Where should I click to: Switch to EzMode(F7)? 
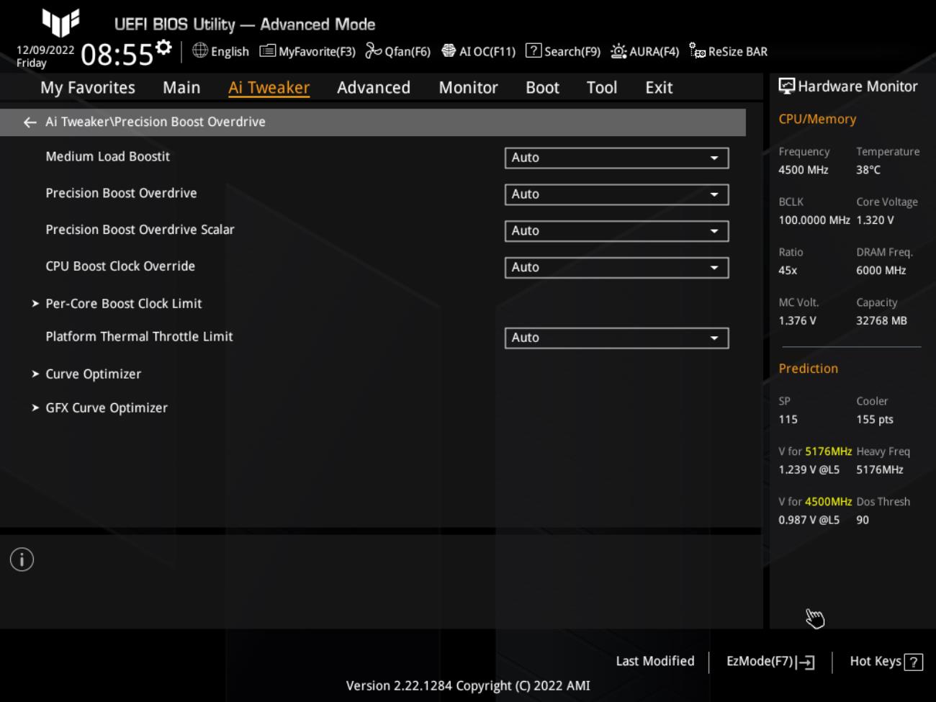(770, 662)
